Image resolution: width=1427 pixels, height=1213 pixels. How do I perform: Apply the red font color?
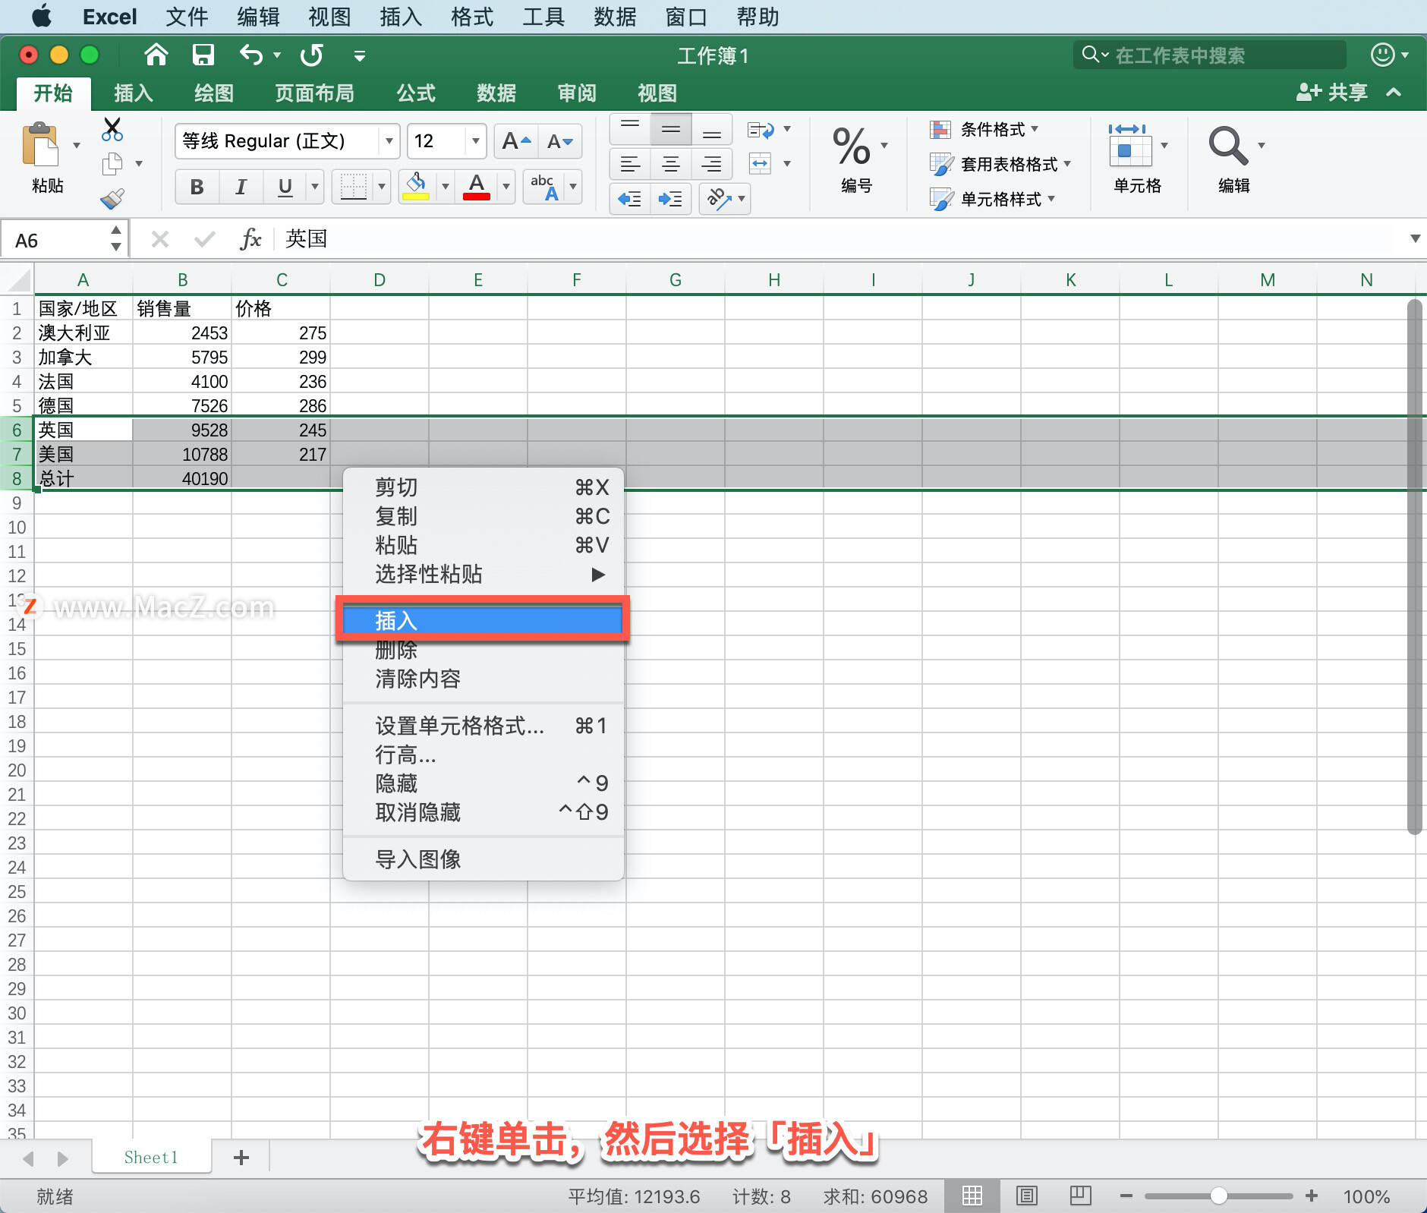coord(475,187)
